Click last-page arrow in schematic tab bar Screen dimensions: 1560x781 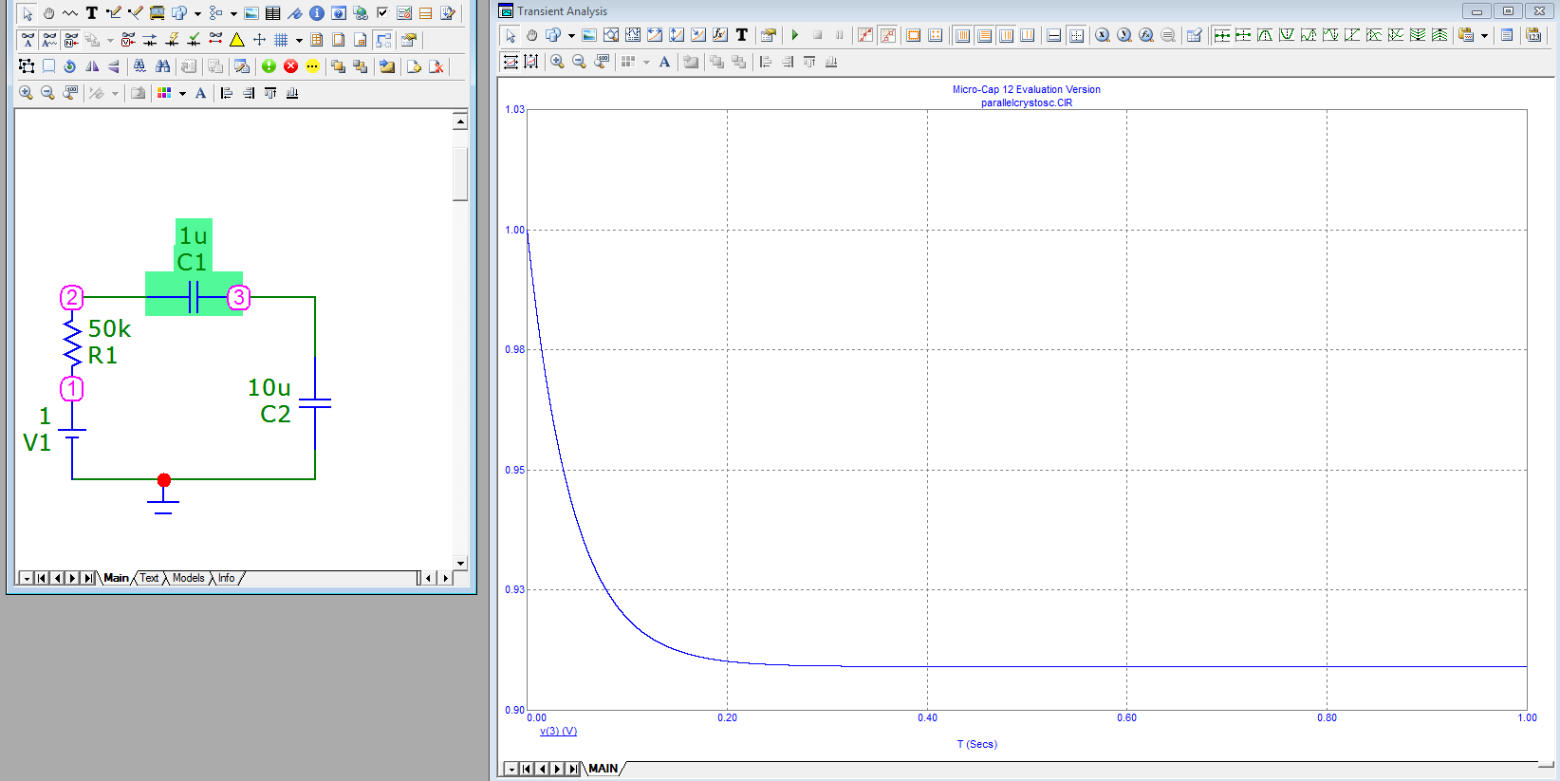(x=88, y=578)
